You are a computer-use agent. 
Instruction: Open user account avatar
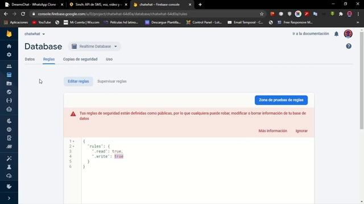[348, 34]
